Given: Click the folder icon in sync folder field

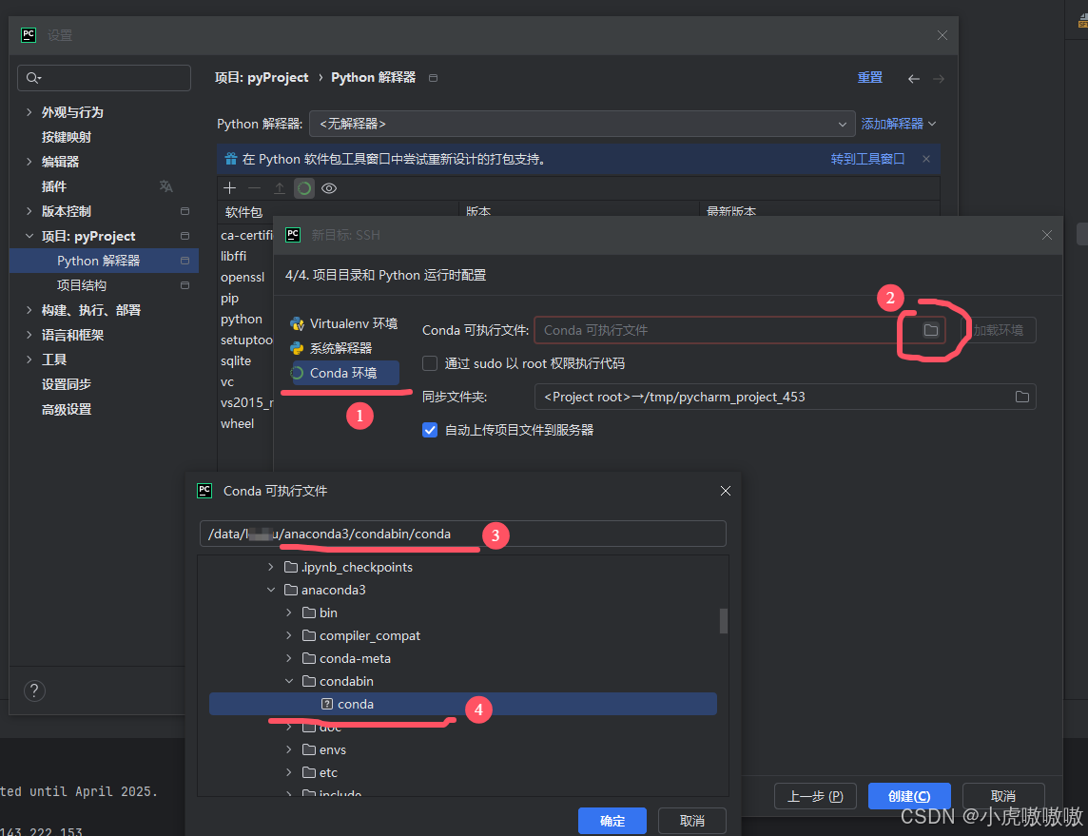Looking at the screenshot, I should pyautogui.click(x=1022, y=397).
